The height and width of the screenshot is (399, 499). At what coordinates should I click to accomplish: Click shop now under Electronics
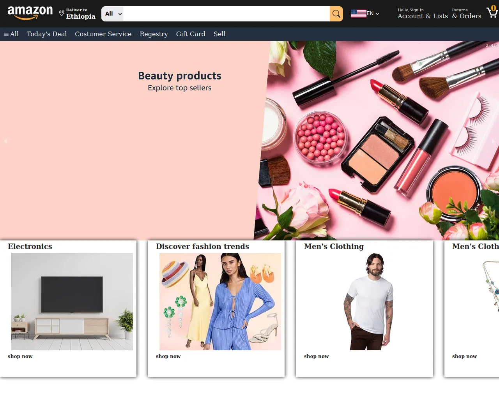20,356
